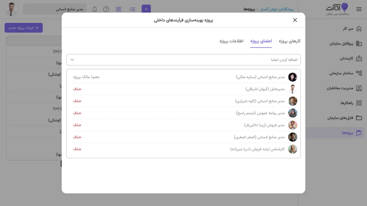367x206 pixels.
Task: Open the مدیر منابع انسانی user selector
Action: (x=55, y=9)
